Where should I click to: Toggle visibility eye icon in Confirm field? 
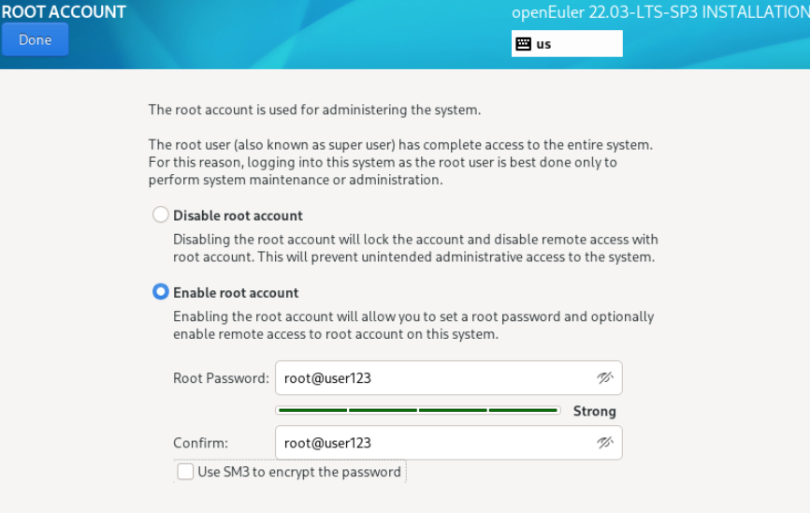[x=605, y=443]
